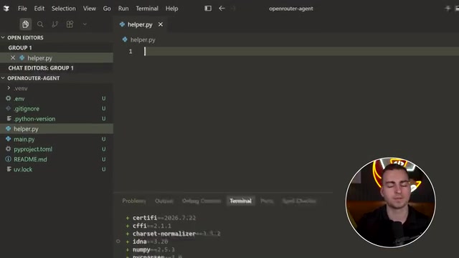Select helper.py in open editors list

pos(57,58)
